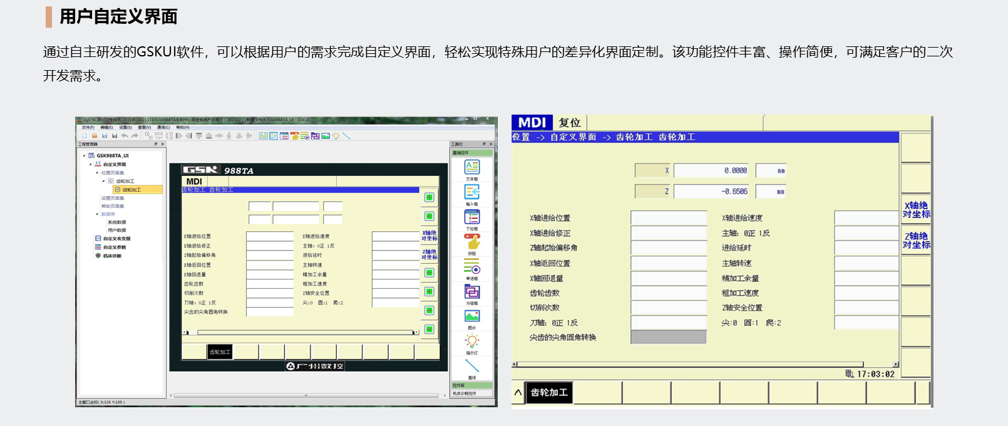The width and height of the screenshot is (1008, 426).
Task: Open the 设置(S) menu
Action: point(125,127)
